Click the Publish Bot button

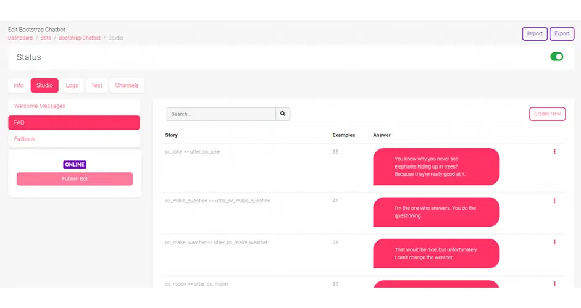(x=75, y=179)
